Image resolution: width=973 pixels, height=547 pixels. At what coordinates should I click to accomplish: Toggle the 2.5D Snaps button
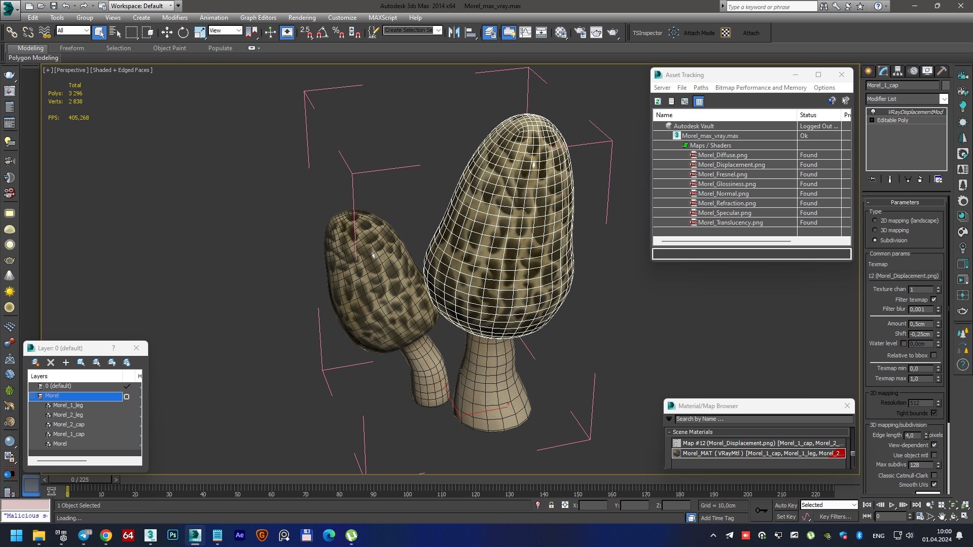pos(306,32)
